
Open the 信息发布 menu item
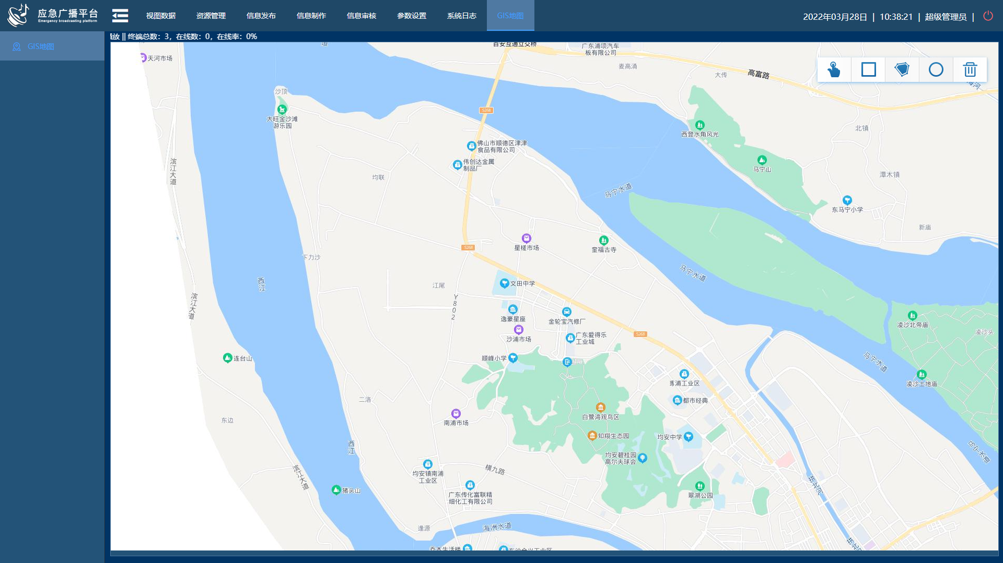pyautogui.click(x=261, y=16)
